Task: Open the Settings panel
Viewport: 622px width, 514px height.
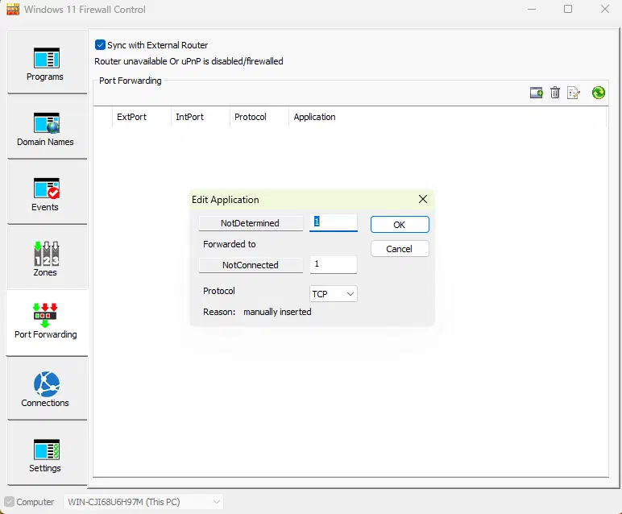Action: point(47,454)
